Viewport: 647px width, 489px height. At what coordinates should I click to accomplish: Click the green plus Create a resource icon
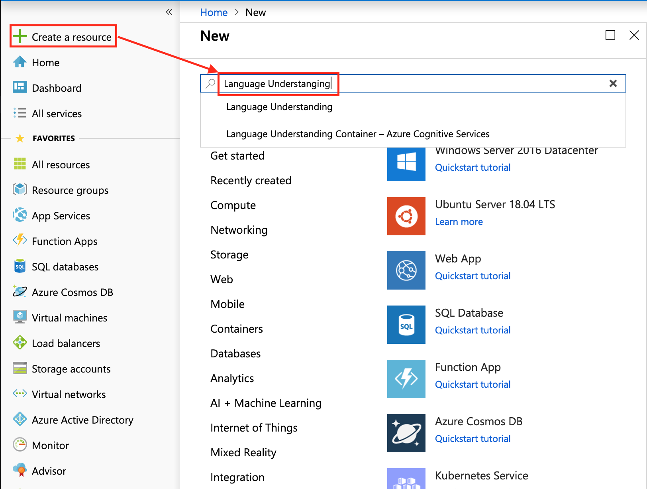(20, 36)
